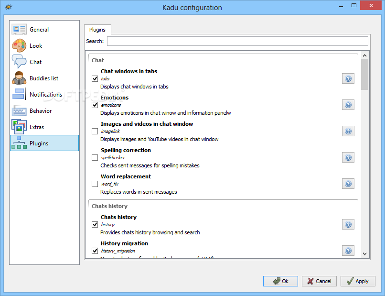This screenshot has width=385, height=296.
Task: Switch to the Plugins tab
Action: (97, 30)
